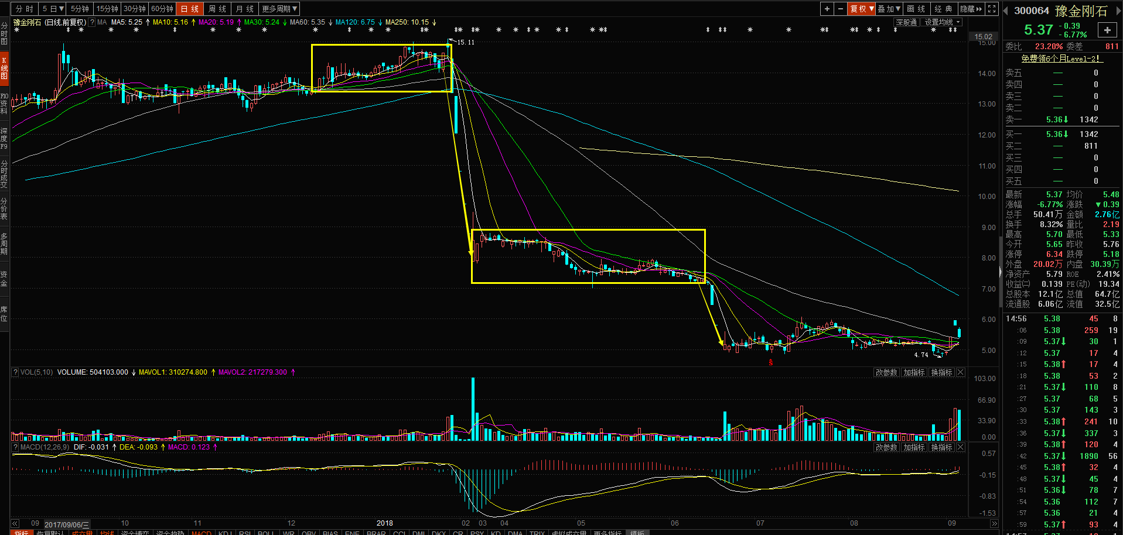The height and width of the screenshot is (535, 1123).
Task: Toggle the 隐藏 side panel button
Action: click(971, 9)
